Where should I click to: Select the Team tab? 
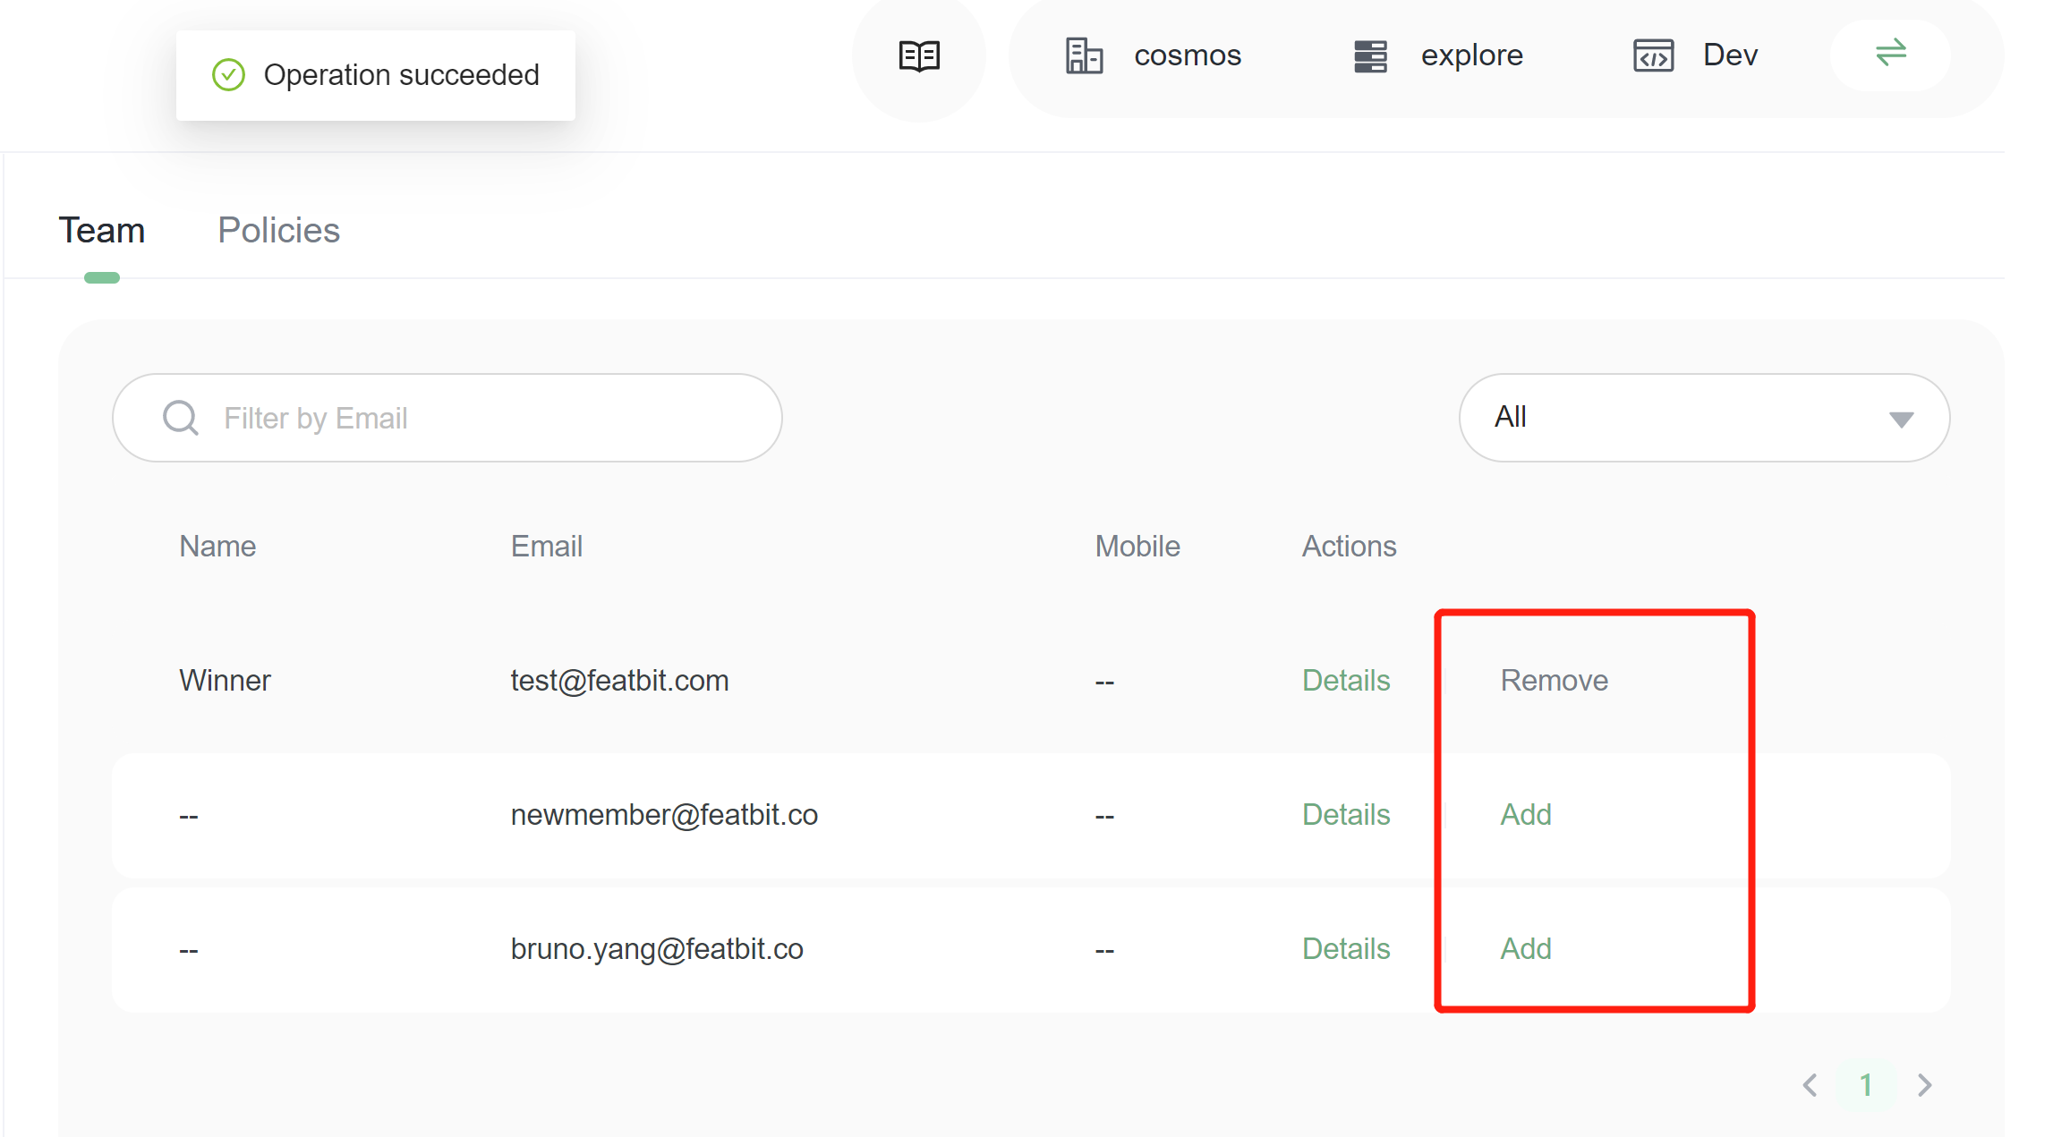click(x=102, y=231)
